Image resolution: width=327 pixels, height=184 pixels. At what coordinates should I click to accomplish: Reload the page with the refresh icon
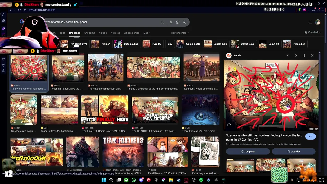pos(19,10)
